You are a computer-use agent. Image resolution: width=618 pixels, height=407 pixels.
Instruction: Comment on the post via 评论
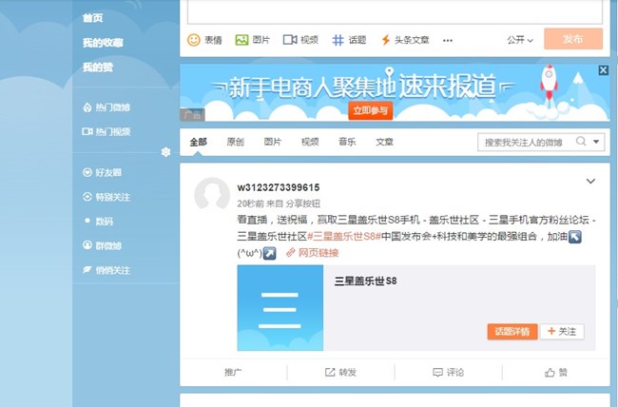(x=448, y=372)
